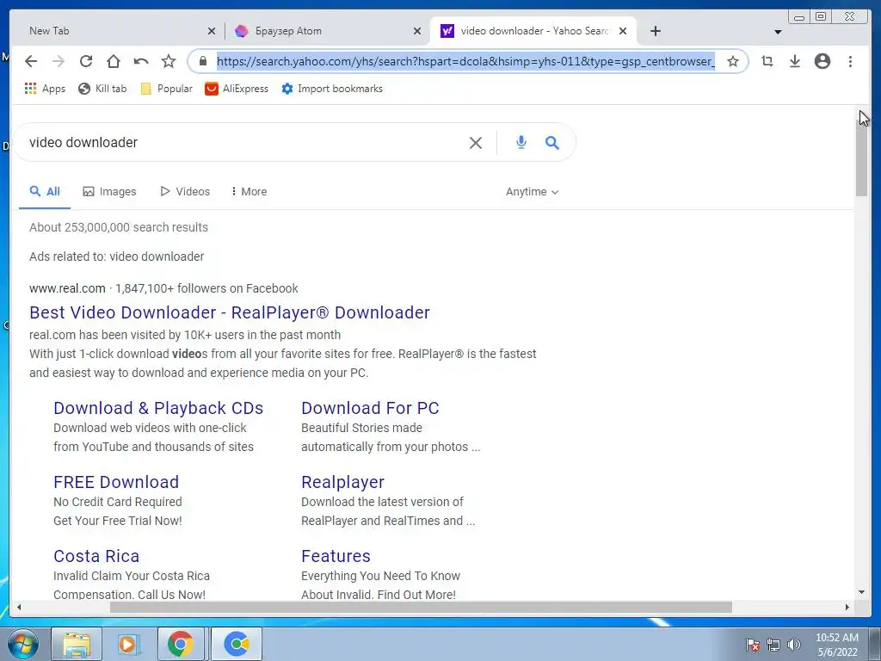
Task: Open Best Video Downloader RealPlayer link
Action: [x=229, y=312]
